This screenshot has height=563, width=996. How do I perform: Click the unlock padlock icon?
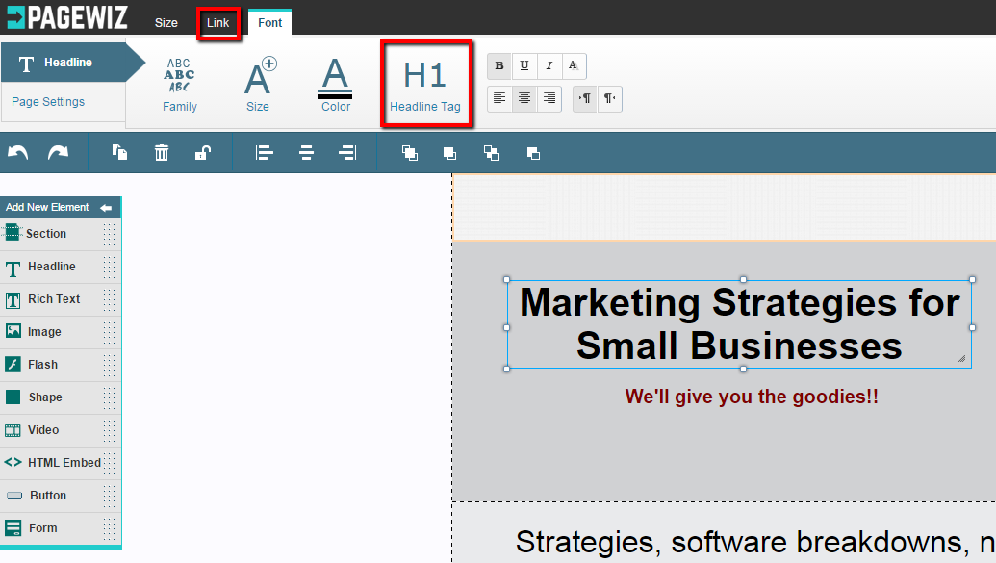click(203, 152)
